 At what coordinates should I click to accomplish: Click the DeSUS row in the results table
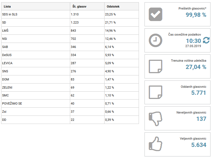[x=70, y=55]
